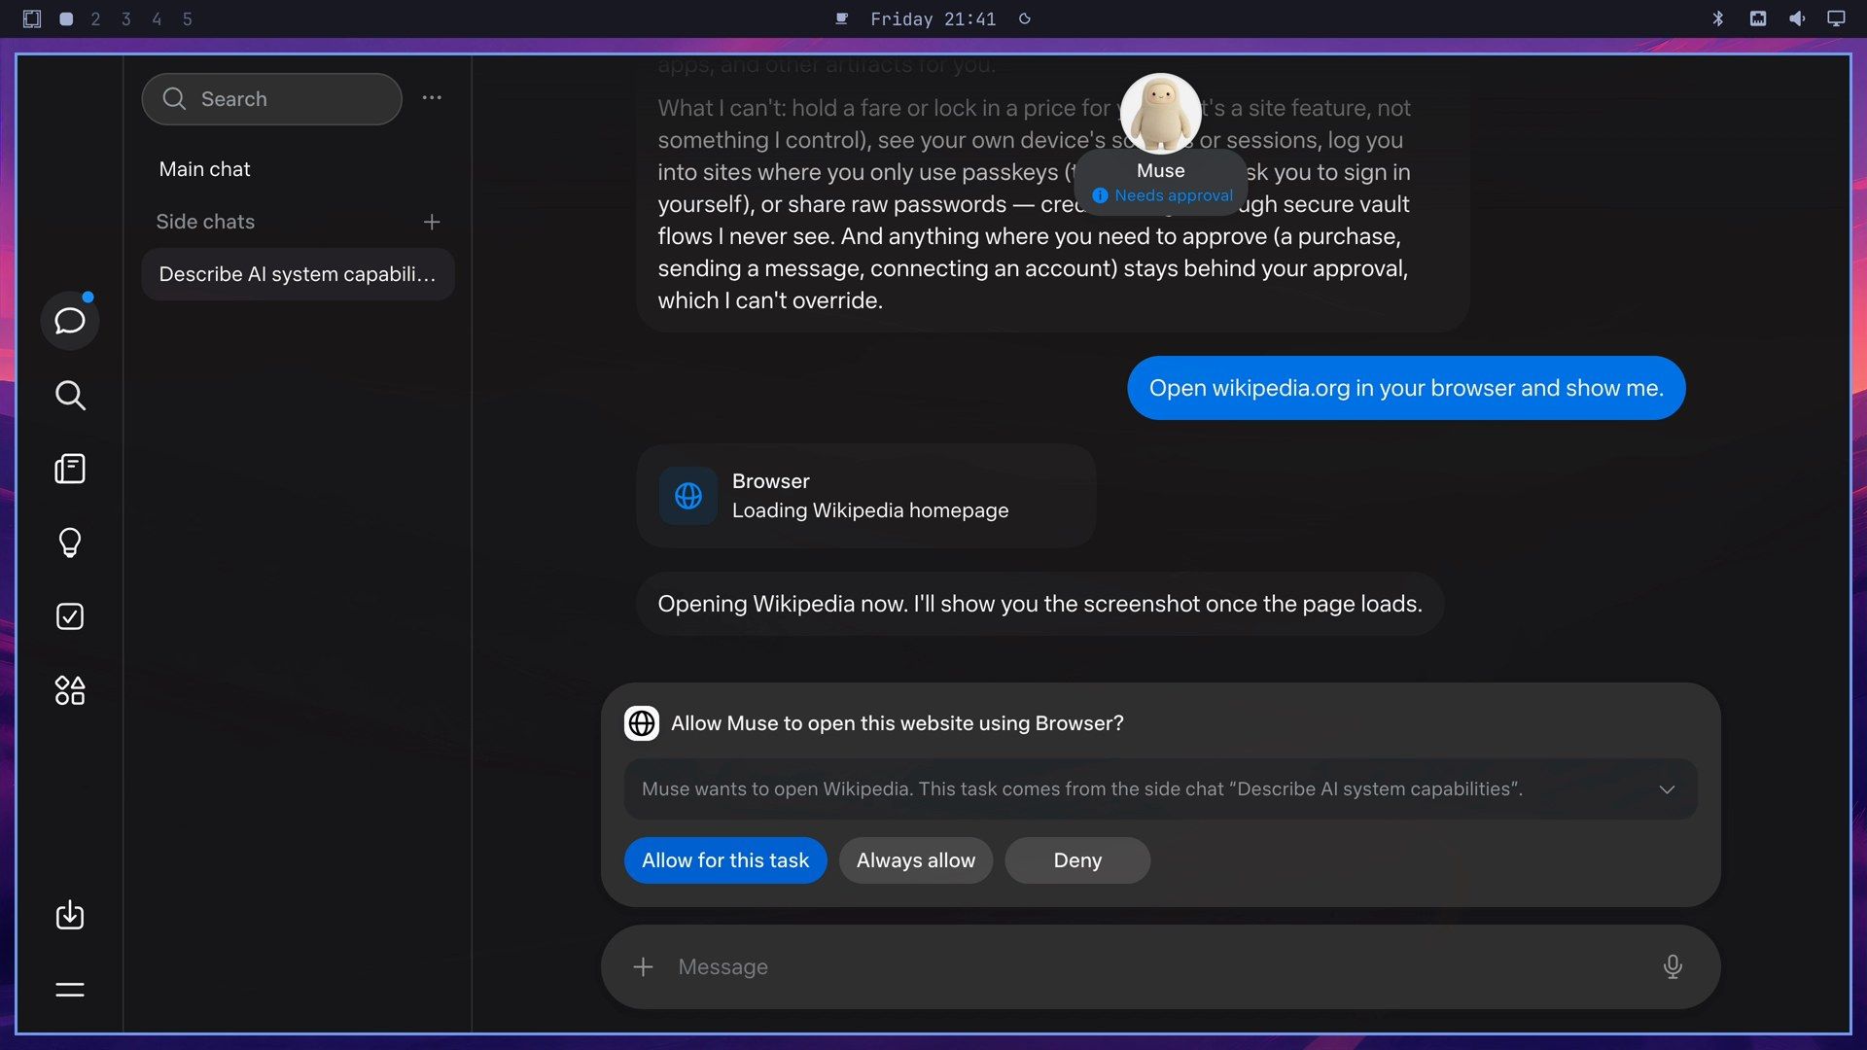Click the Muse avatar image
Screen dimensions: 1867x1050
tap(1160, 114)
